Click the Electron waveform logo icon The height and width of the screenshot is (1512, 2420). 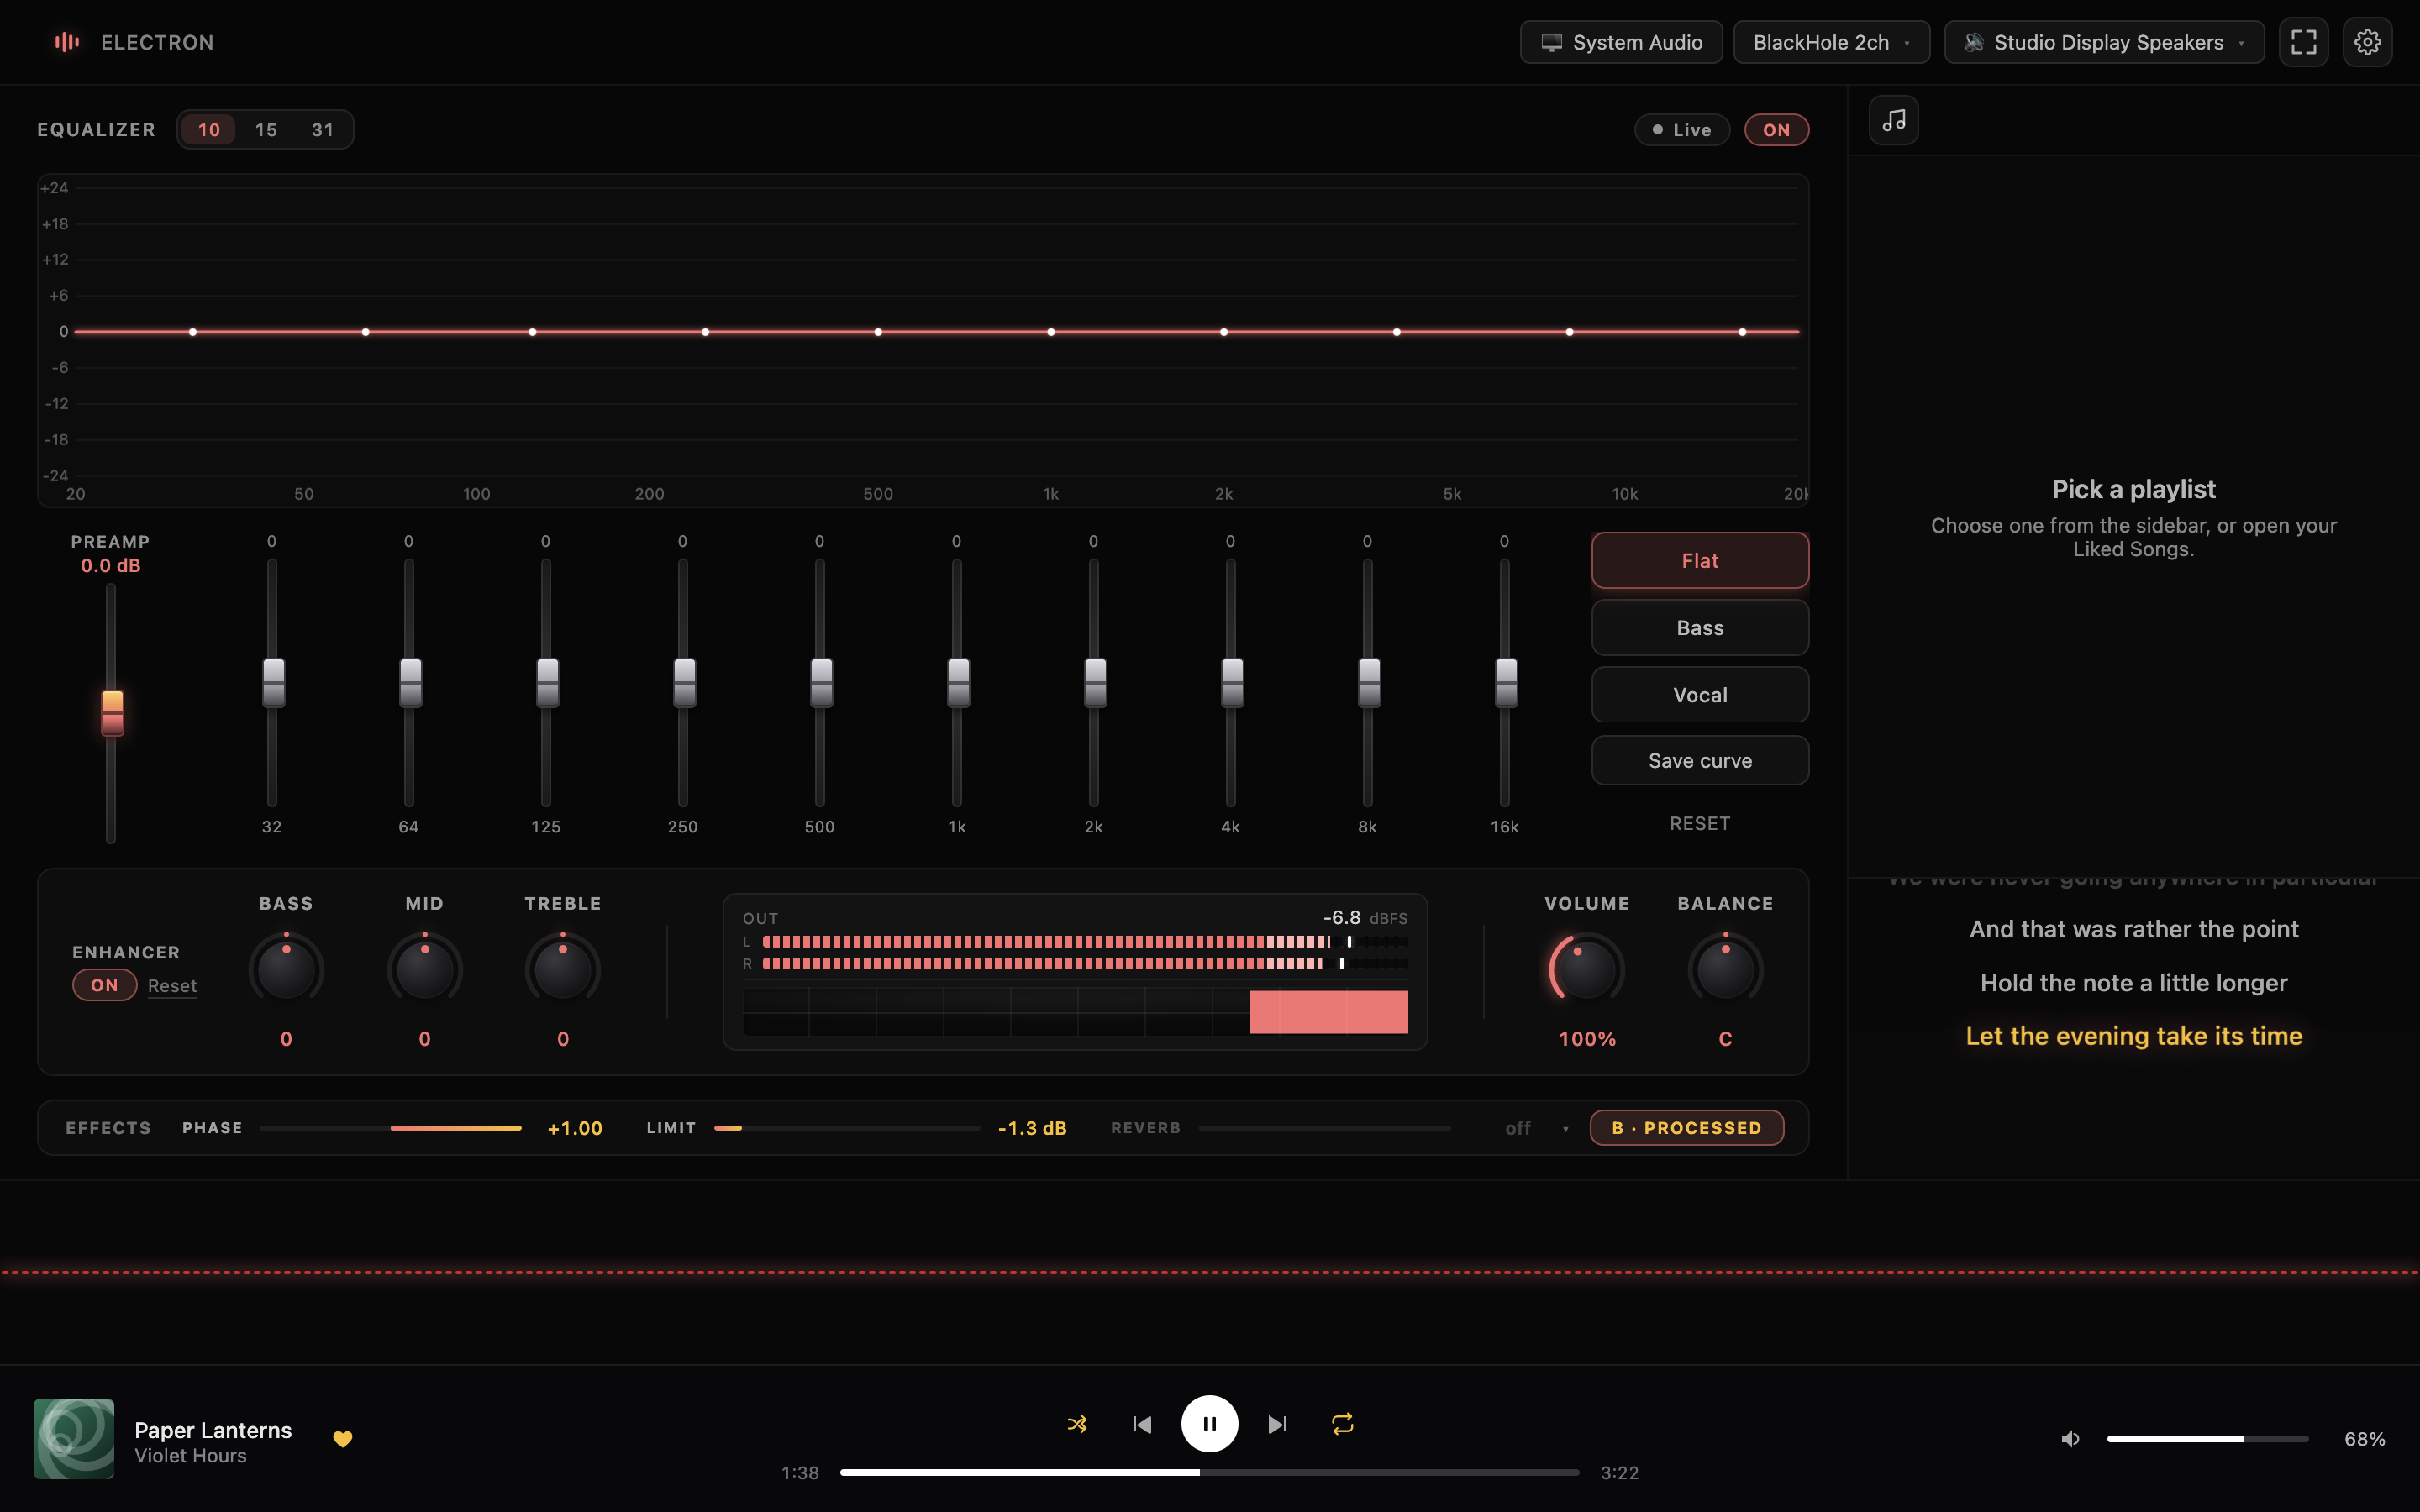tap(67, 42)
